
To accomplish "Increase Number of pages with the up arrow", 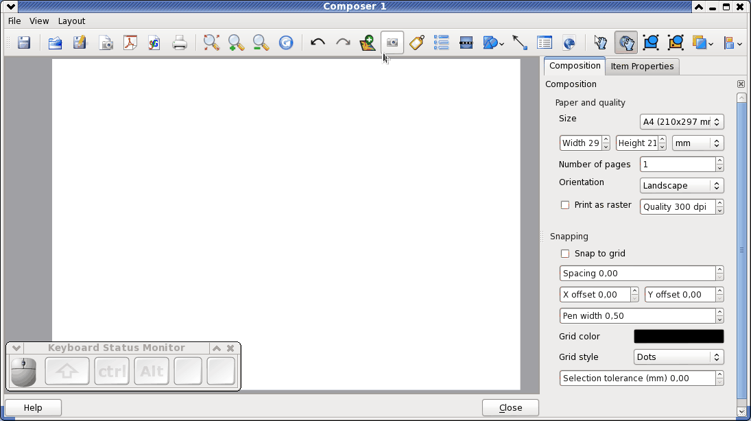I will tap(720, 161).
